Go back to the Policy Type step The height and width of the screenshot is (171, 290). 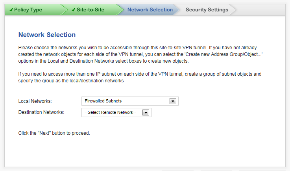pyautogui.click(x=28, y=9)
